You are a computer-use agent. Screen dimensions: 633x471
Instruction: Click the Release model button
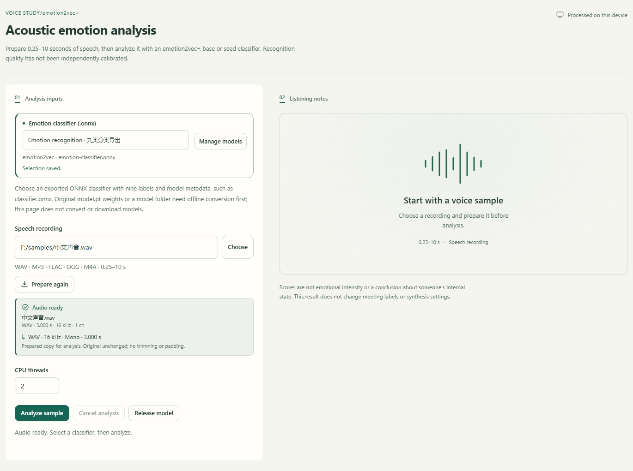click(154, 413)
